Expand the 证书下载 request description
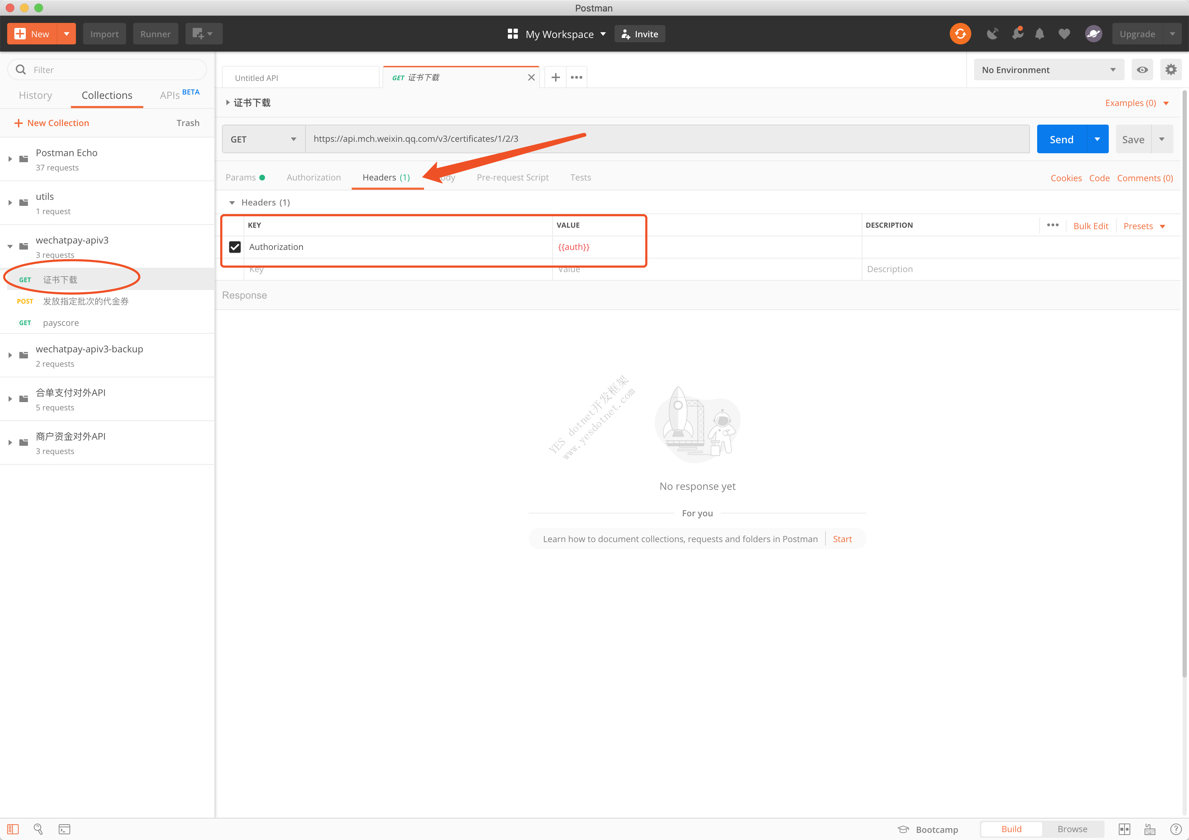The image size is (1189, 840). (x=228, y=102)
